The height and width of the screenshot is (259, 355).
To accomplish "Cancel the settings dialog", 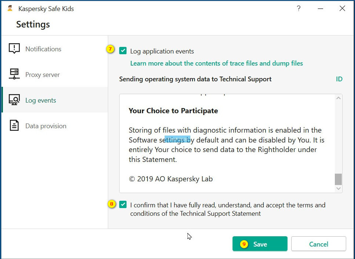I will (318, 244).
